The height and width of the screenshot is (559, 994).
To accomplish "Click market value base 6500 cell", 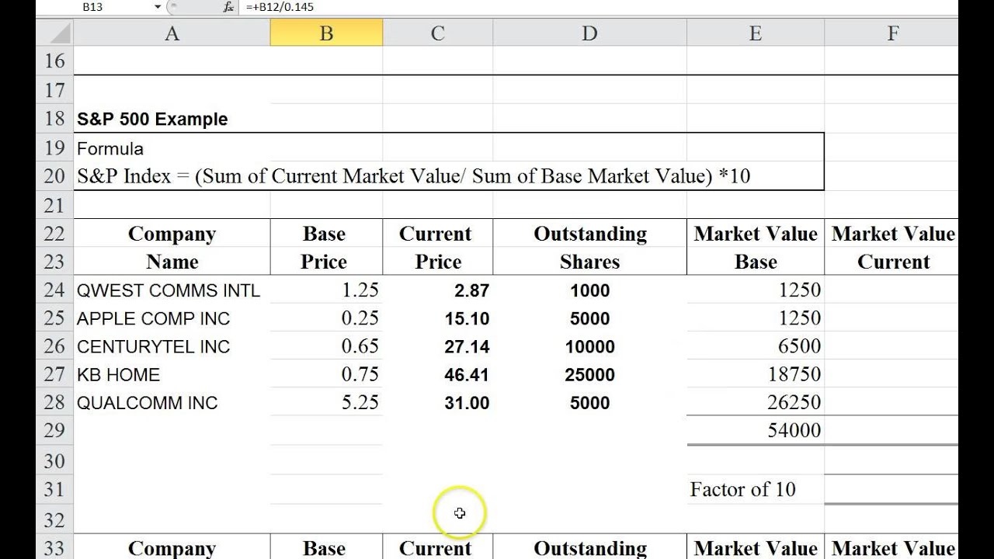I will [x=755, y=346].
